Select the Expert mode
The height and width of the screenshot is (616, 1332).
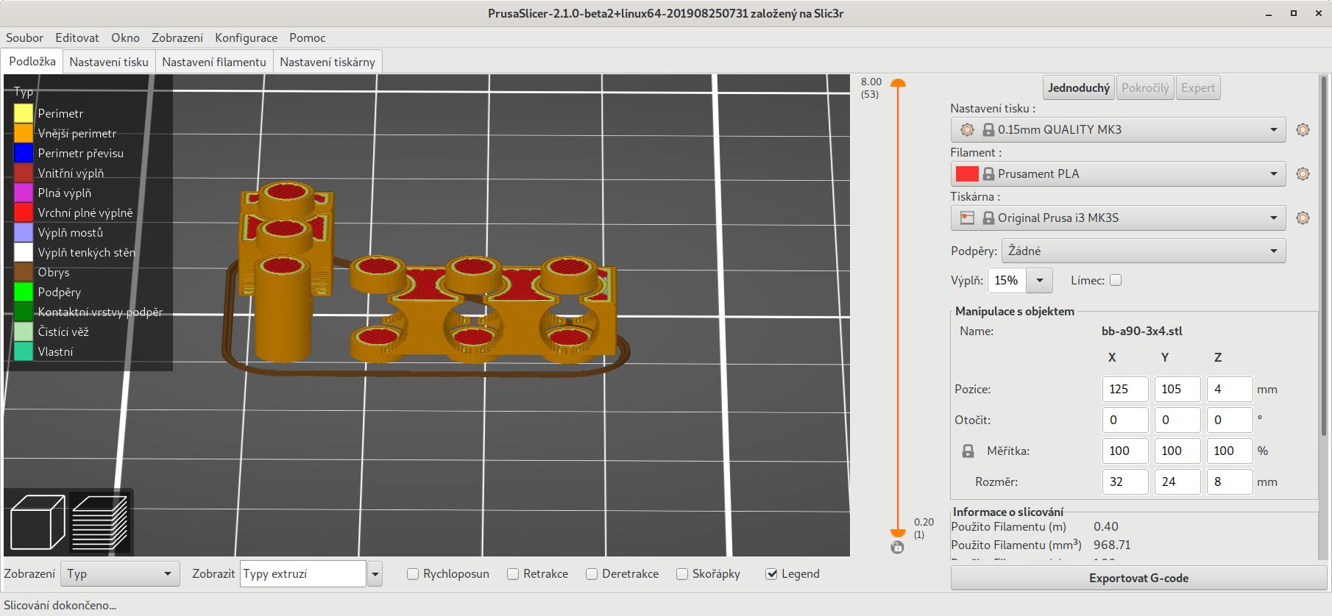[1198, 87]
